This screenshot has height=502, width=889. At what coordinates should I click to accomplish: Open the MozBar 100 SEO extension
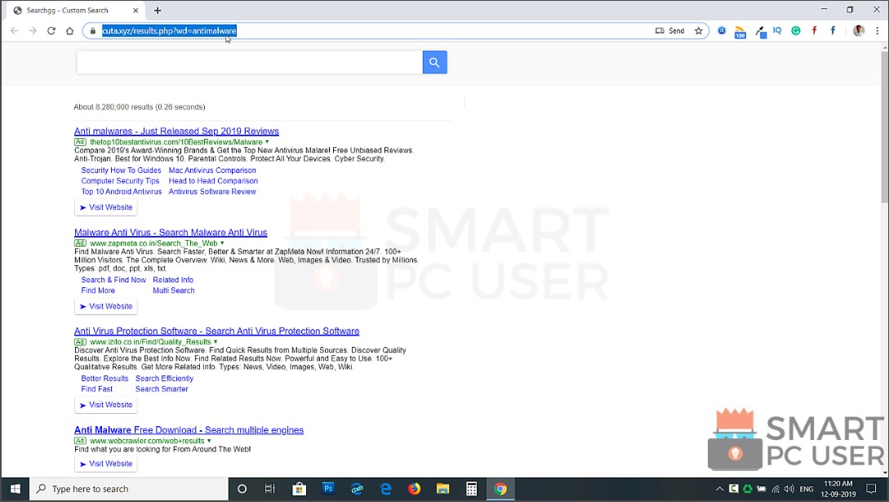click(x=740, y=30)
